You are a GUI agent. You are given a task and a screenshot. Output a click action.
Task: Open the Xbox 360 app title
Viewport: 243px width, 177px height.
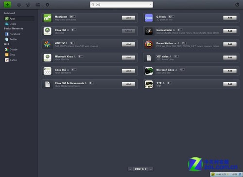click(x=60, y=30)
